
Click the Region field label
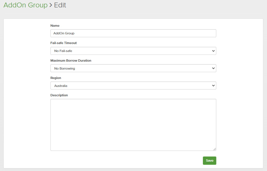(x=56, y=78)
